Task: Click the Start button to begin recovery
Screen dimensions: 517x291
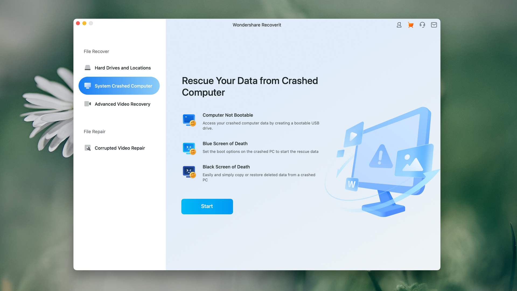Action: [x=207, y=206]
